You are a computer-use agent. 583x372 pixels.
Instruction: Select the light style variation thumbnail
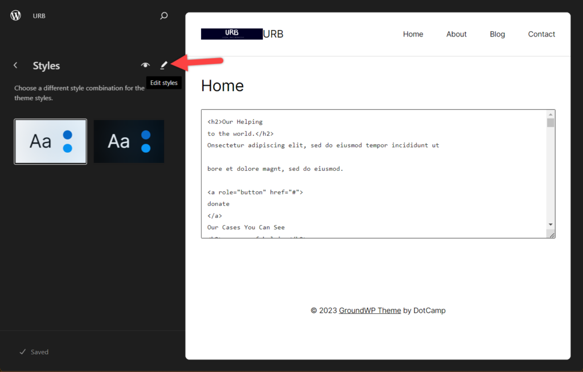[50, 141]
